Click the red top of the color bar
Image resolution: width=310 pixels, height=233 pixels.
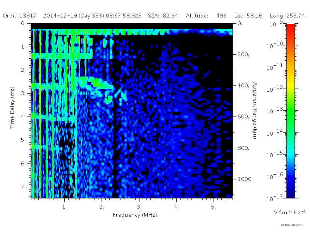[291, 27]
